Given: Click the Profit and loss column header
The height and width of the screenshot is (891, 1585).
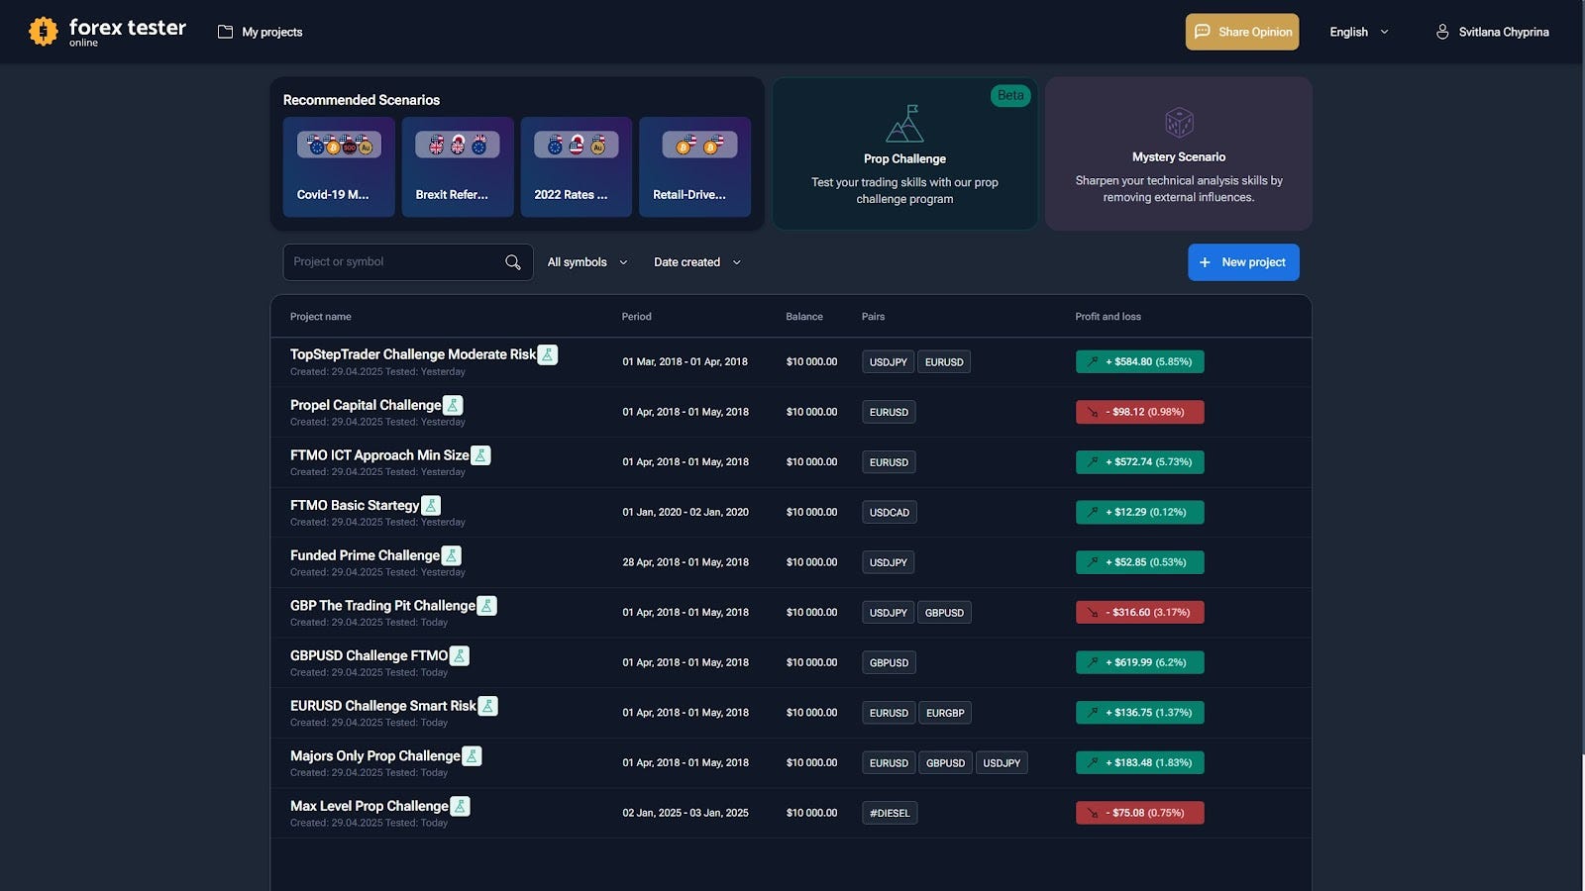Looking at the screenshot, I should (x=1108, y=317).
